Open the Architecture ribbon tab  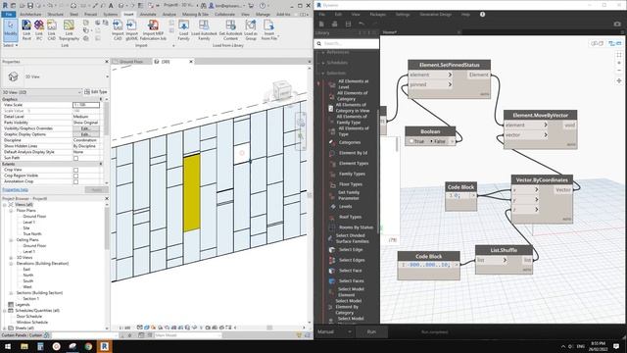(x=30, y=15)
